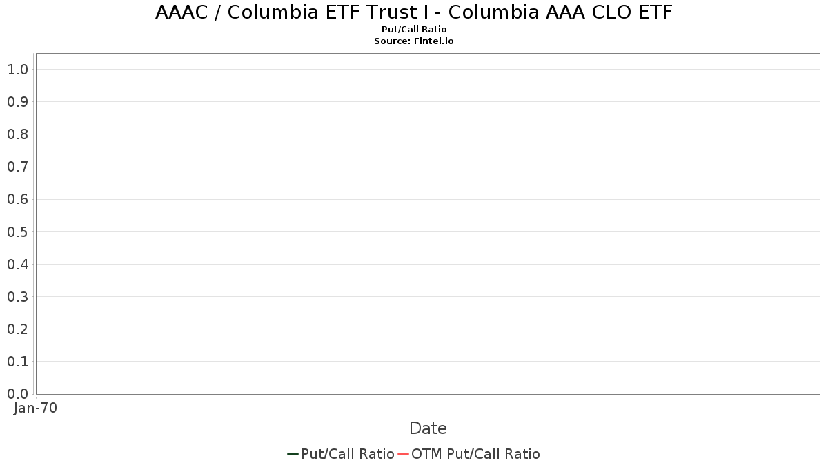828x465 pixels.
Task: Click the 0.0 y-axis label
Action: [18, 394]
